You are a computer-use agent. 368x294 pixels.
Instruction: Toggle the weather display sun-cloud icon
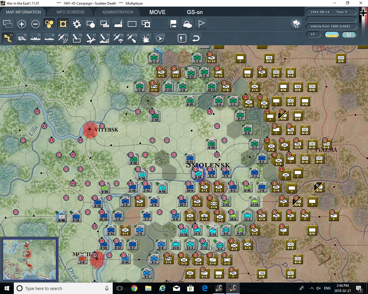tap(187, 24)
